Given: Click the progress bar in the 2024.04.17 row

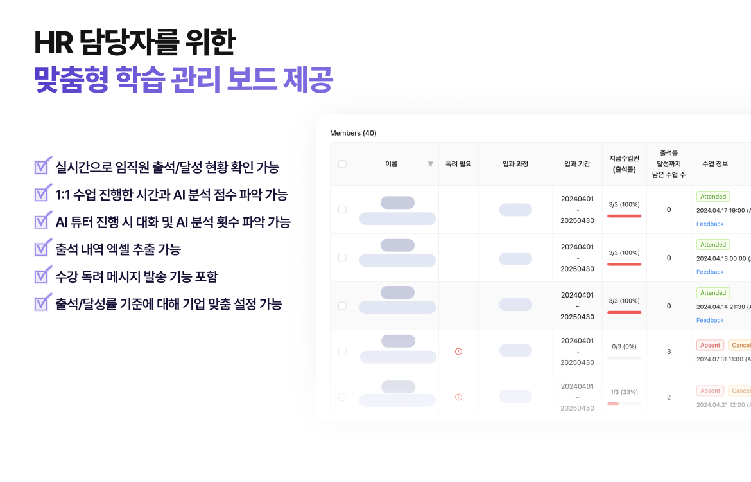Looking at the screenshot, I should click(624, 216).
